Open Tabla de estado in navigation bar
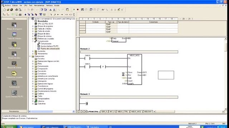The image size is (229, 128). click(x=14, y=46)
